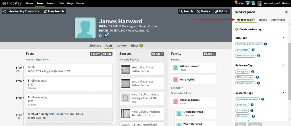Show help for Royalty/Nobility tag
The height and width of the screenshot is (126, 291).
[x=258, y=83]
